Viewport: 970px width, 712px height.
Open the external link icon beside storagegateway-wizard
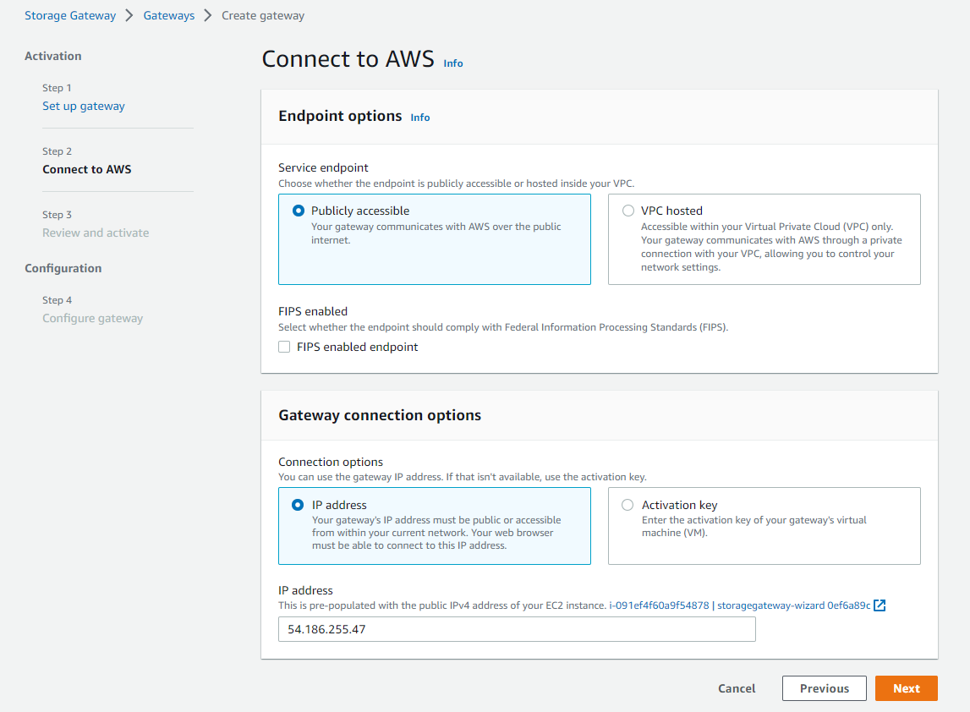[x=880, y=605]
